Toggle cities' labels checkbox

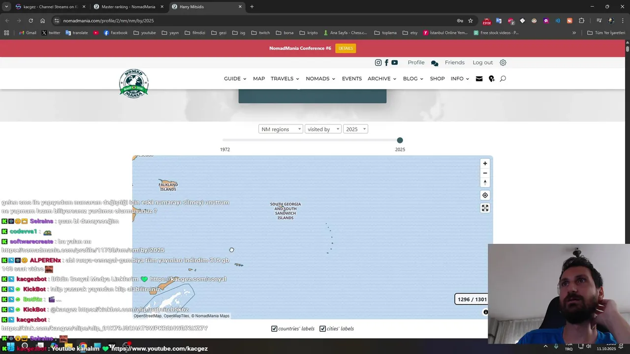click(322, 328)
